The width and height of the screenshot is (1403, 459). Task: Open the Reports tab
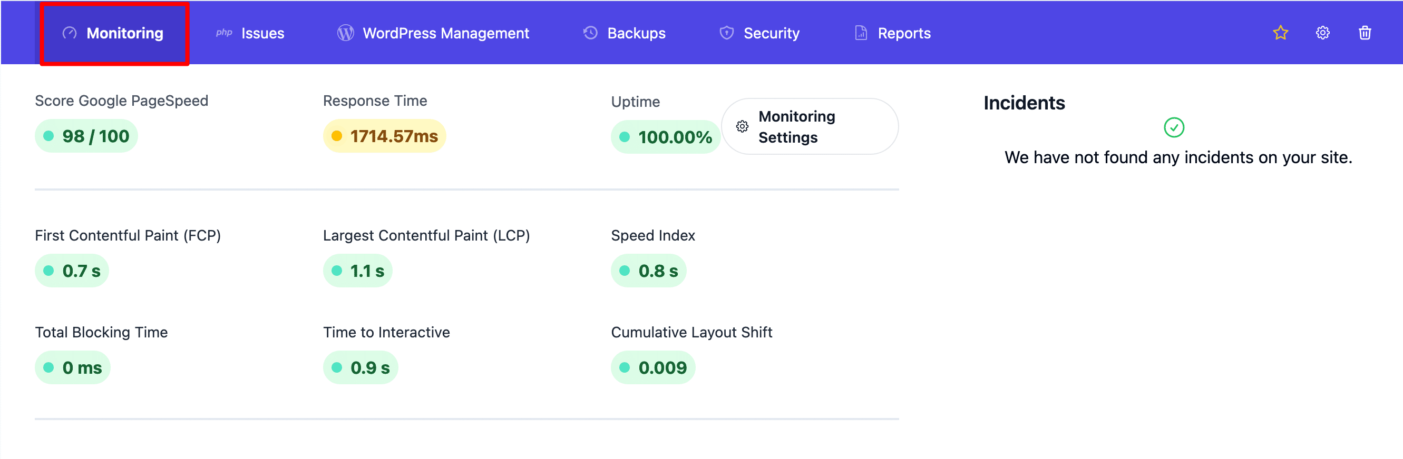tap(892, 33)
